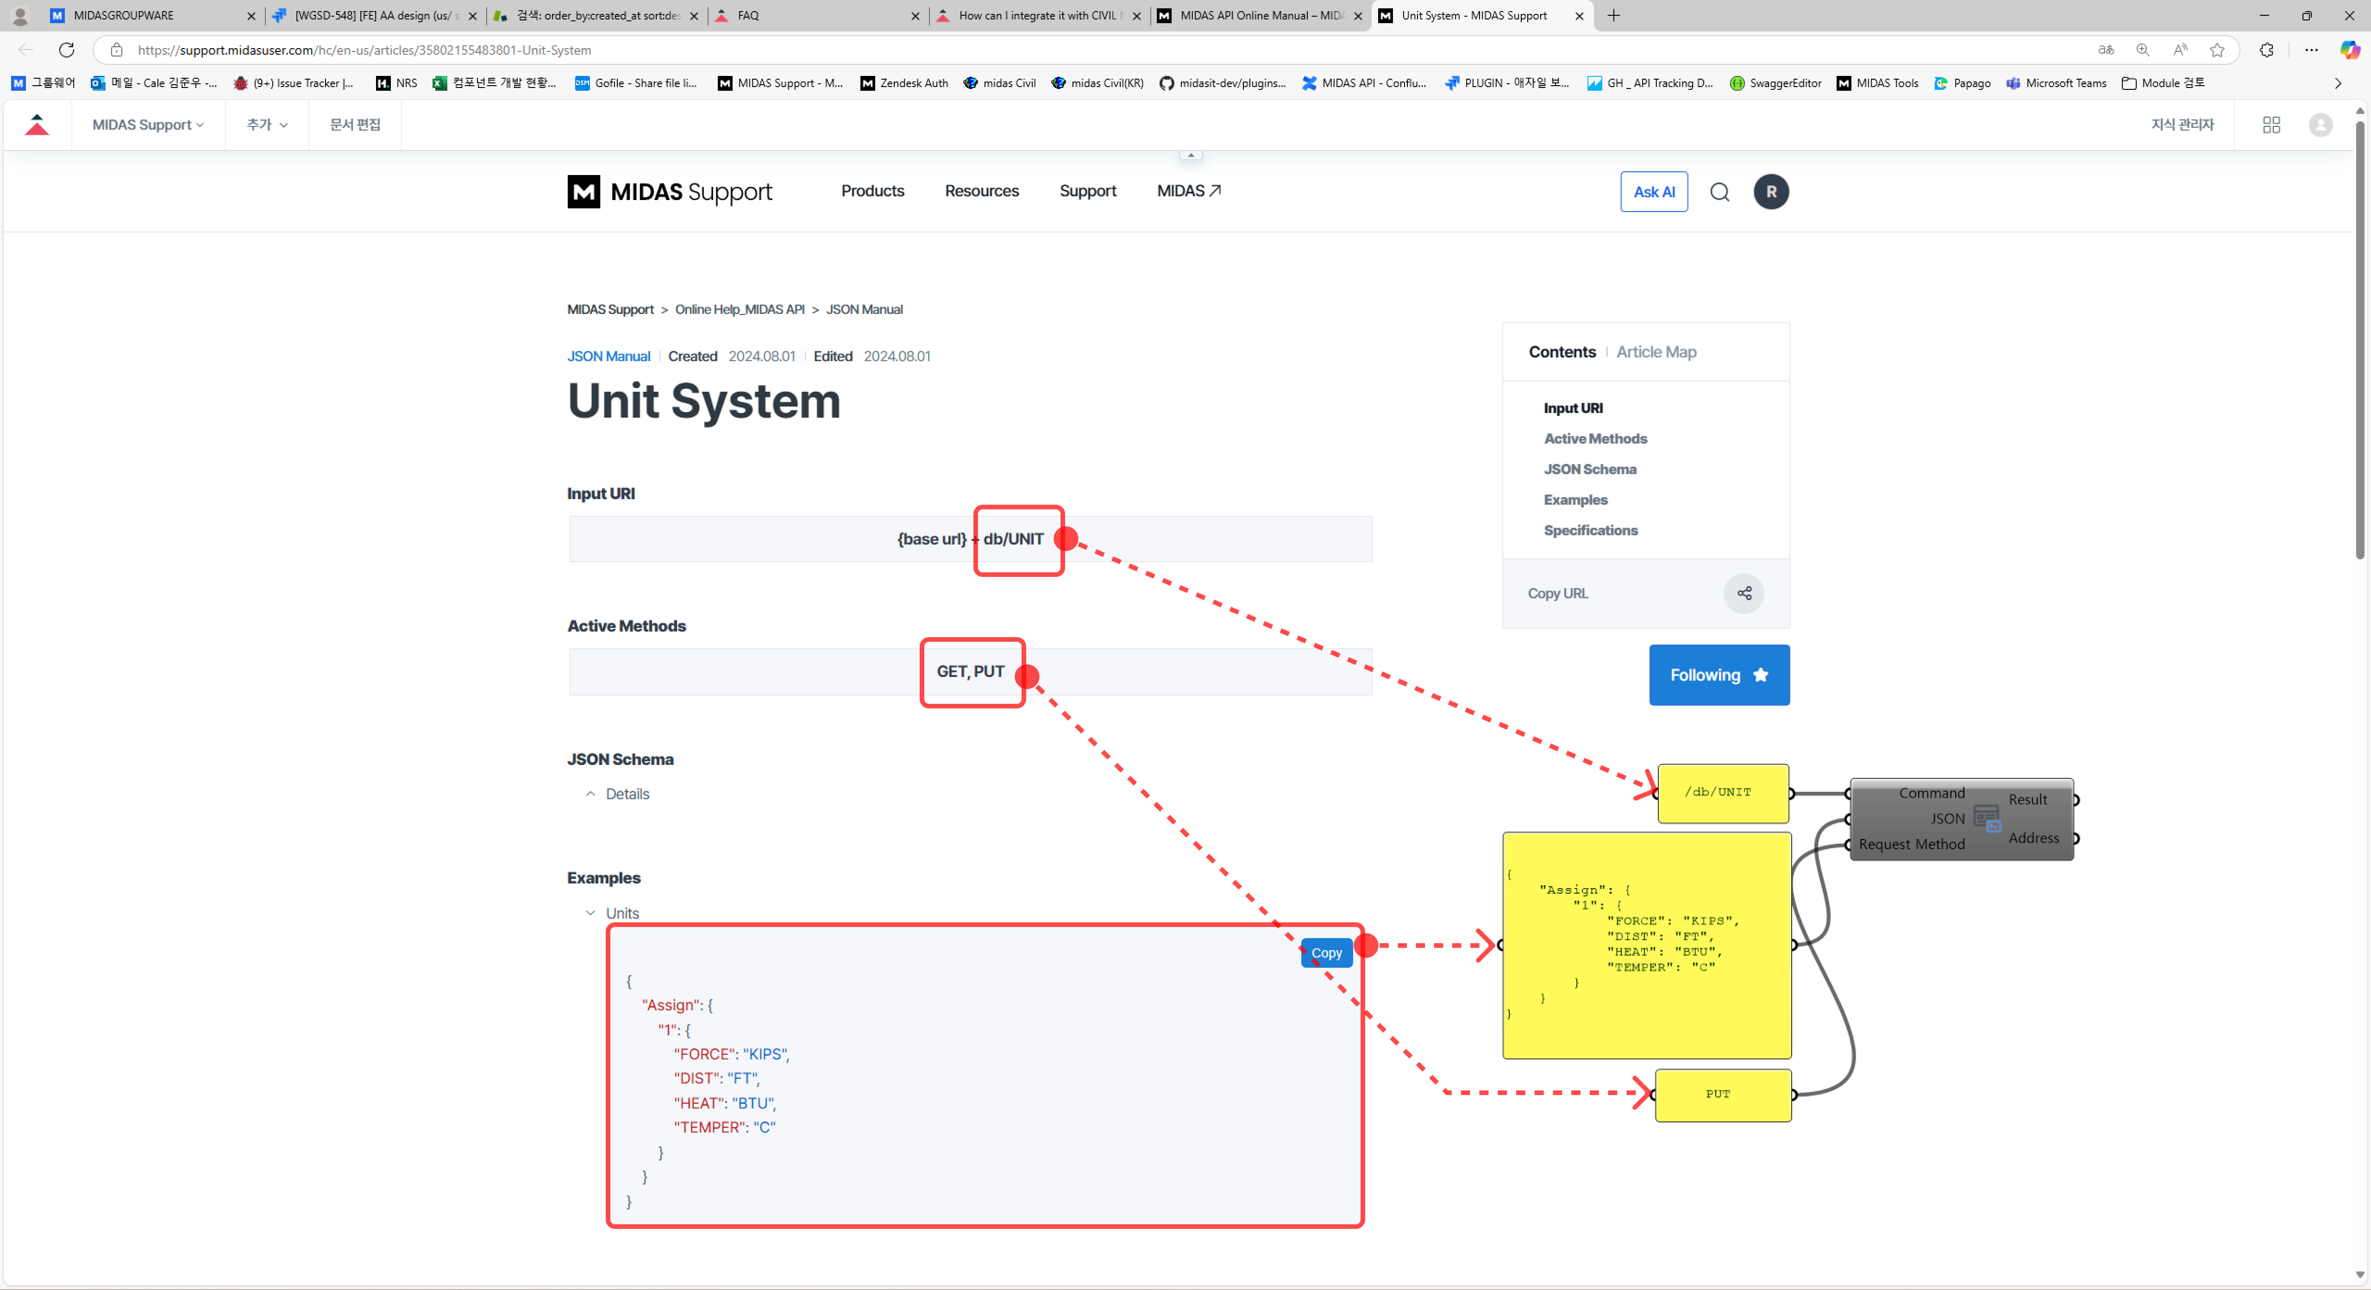Select the Contents tab
Viewport: 2371px width, 1290px height.
[1561, 351]
